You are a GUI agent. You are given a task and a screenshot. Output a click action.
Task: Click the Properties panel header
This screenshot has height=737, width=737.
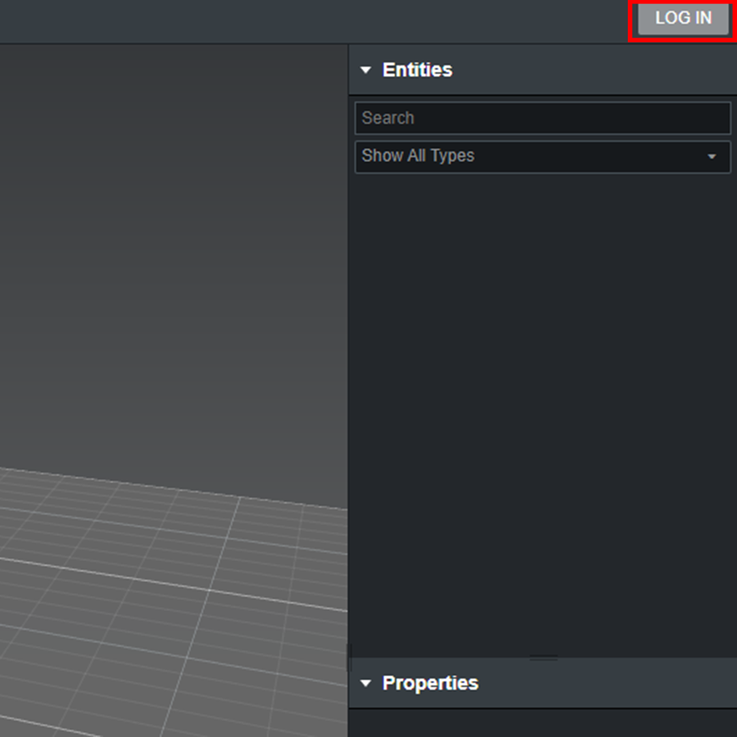(x=430, y=683)
